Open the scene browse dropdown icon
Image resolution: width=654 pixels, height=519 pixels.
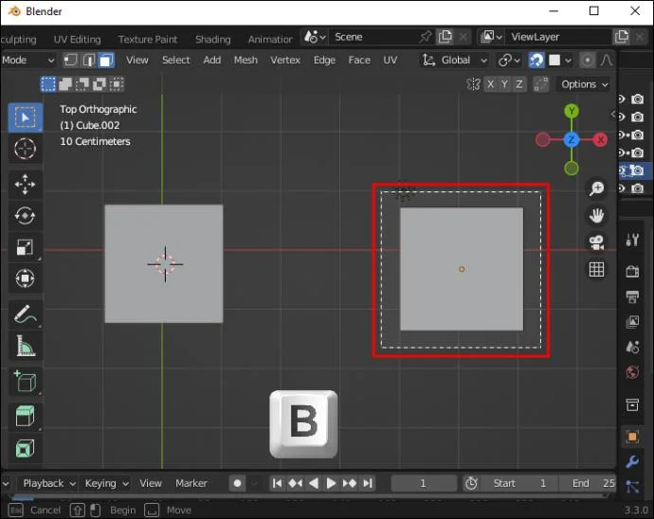(315, 37)
